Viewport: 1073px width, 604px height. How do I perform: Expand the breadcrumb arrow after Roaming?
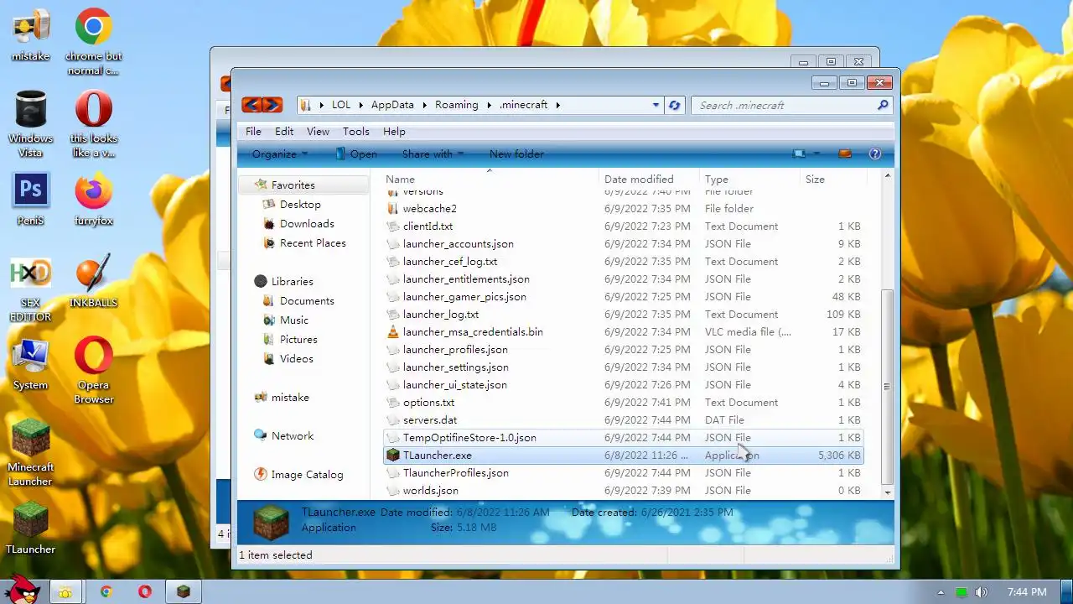489,105
